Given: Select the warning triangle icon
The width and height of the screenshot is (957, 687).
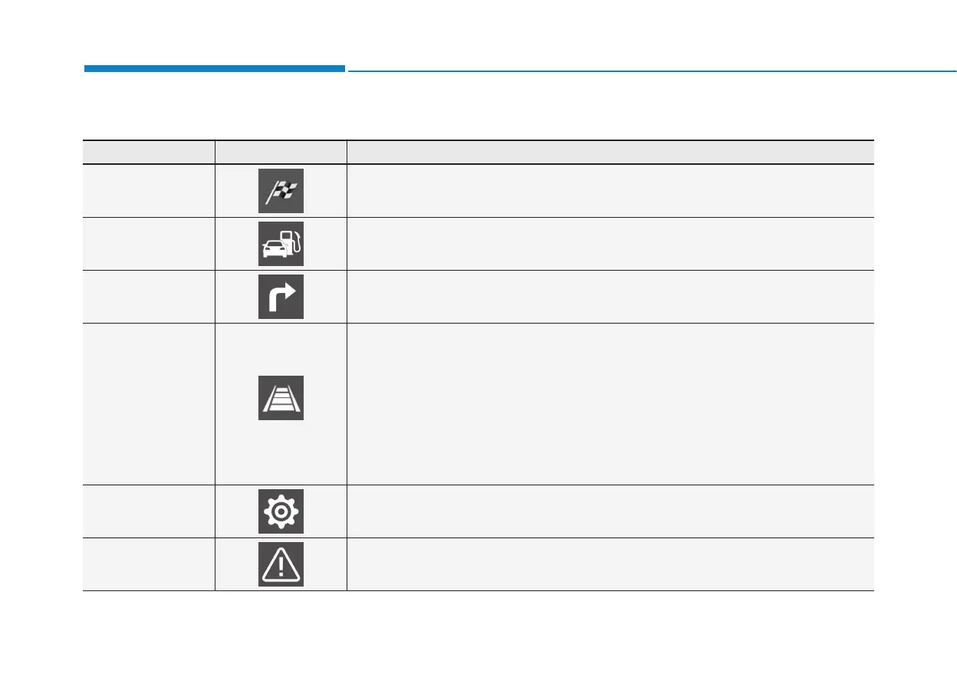Looking at the screenshot, I should [x=281, y=564].
